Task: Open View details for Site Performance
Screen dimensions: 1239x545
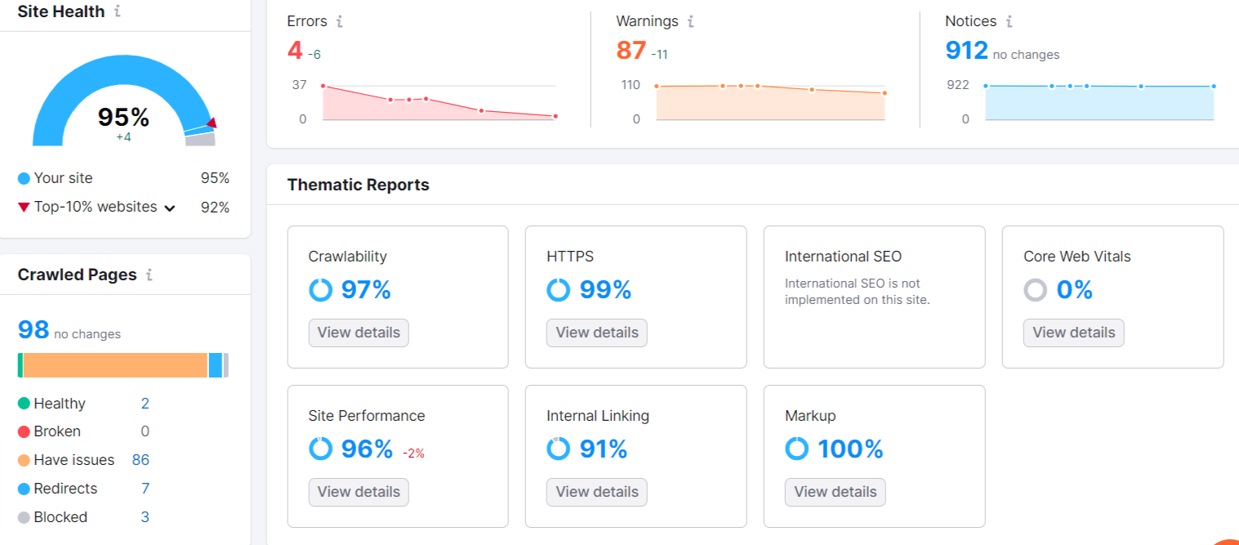Action: coord(359,492)
